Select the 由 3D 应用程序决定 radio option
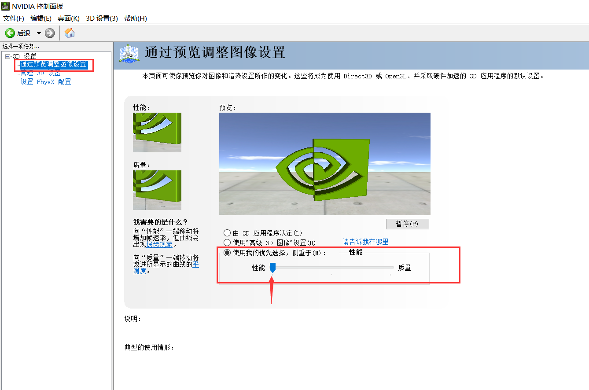Viewport: 589px width, 390px height. [x=227, y=233]
